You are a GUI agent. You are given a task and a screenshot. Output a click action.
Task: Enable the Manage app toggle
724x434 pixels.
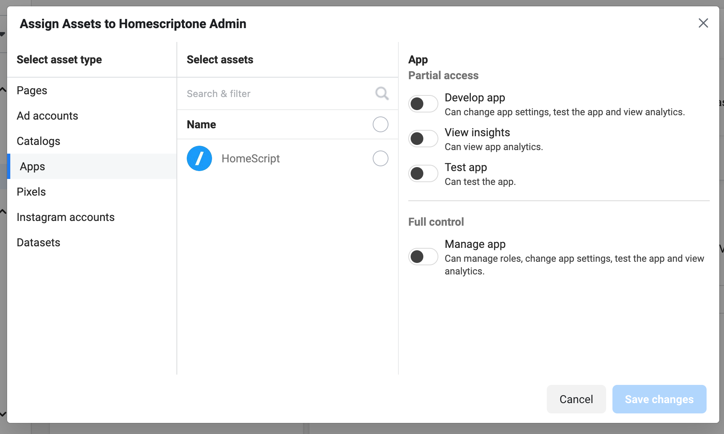tap(423, 257)
